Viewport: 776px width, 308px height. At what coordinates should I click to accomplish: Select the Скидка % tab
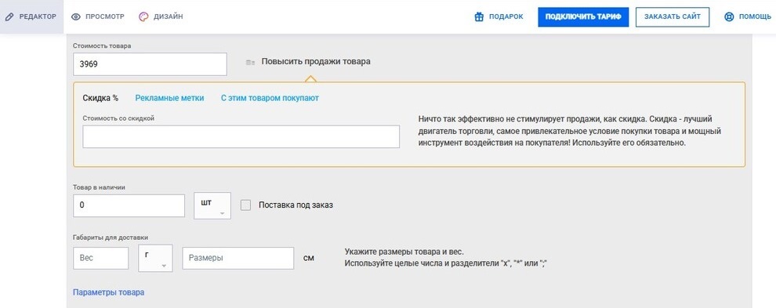coord(100,98)
